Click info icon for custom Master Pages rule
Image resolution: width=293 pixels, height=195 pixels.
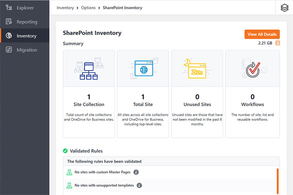click(136, 172)
